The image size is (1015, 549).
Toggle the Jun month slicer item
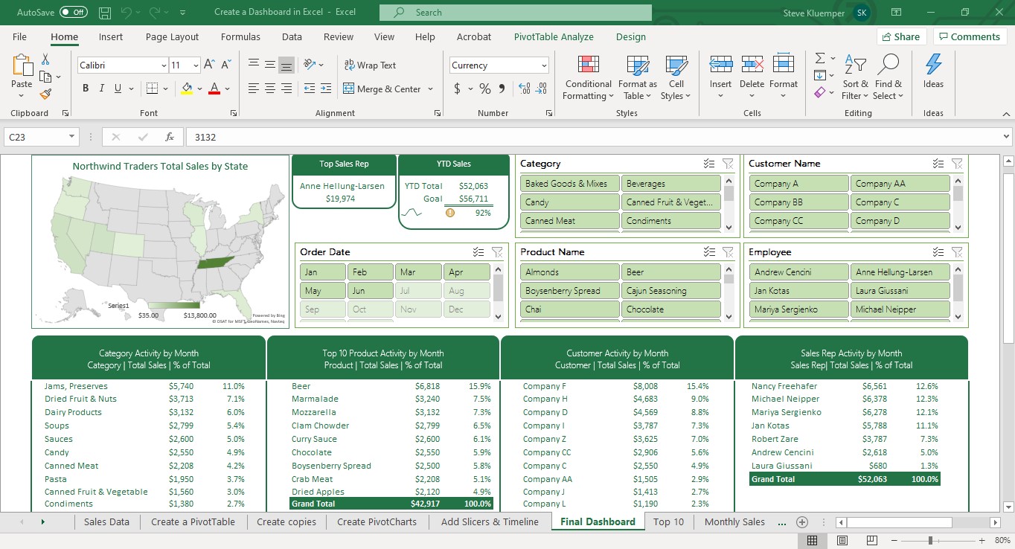371,291
